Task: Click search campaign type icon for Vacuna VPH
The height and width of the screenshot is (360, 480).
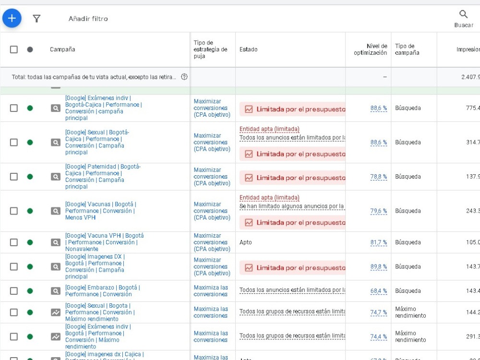Action: 55,242
